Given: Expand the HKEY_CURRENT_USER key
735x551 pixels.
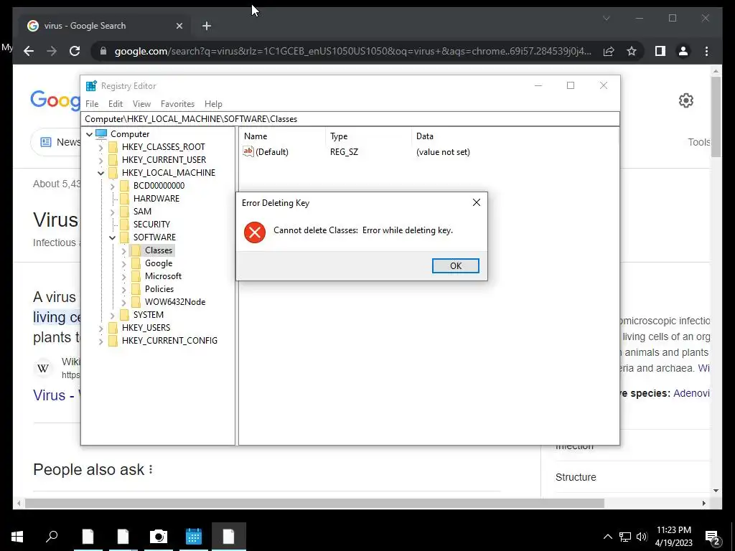Looking at the screenshot, I should [x=100, y=160].
